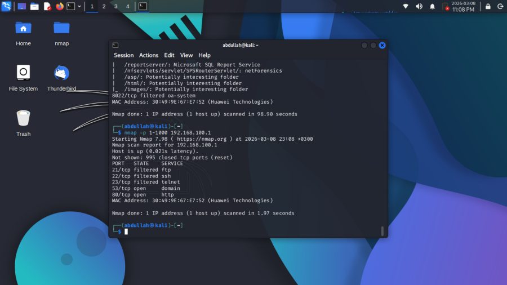
Task: Open the notifications bell icon
Action: [x=433, y=6]
